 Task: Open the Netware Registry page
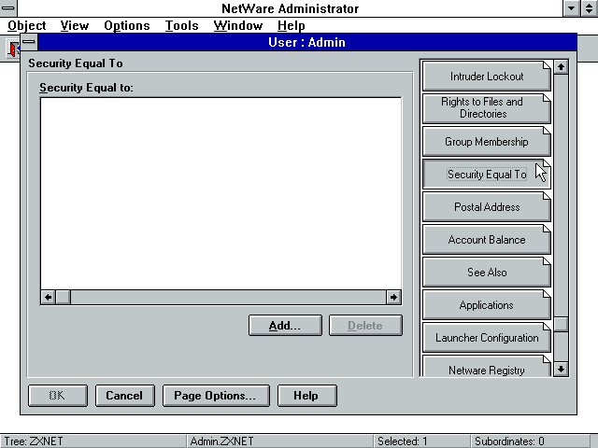pyautogui.click(x=487, y=367)
